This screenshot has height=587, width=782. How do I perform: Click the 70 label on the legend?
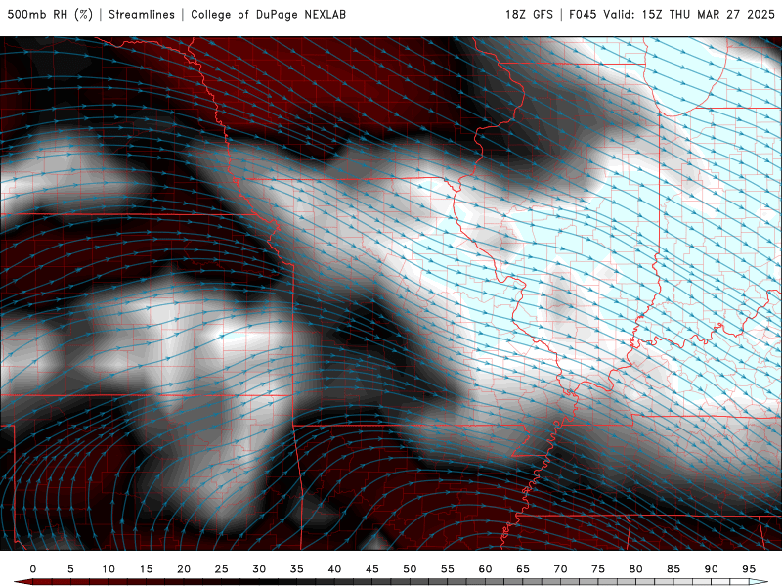tap(560, 569)
